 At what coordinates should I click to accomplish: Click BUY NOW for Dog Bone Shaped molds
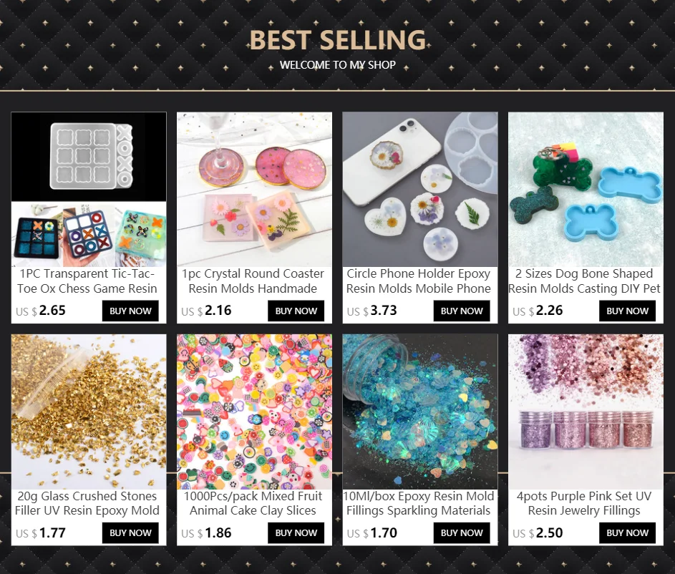[627, 311]
